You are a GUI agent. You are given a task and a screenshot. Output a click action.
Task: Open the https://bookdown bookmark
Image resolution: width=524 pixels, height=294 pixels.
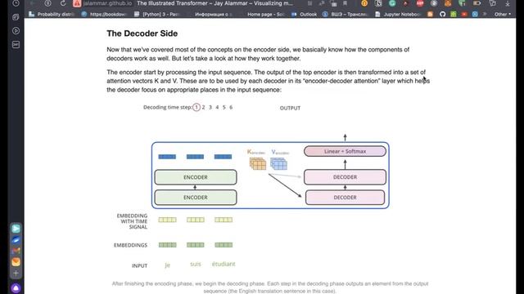pyautogui.click(x=104, y=15)
